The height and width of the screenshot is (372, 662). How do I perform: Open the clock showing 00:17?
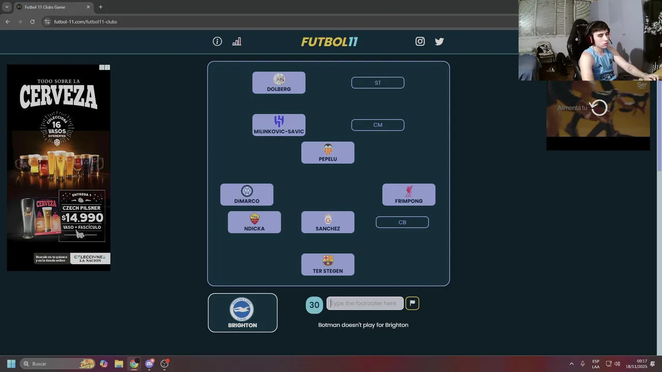tap(636, 364)
